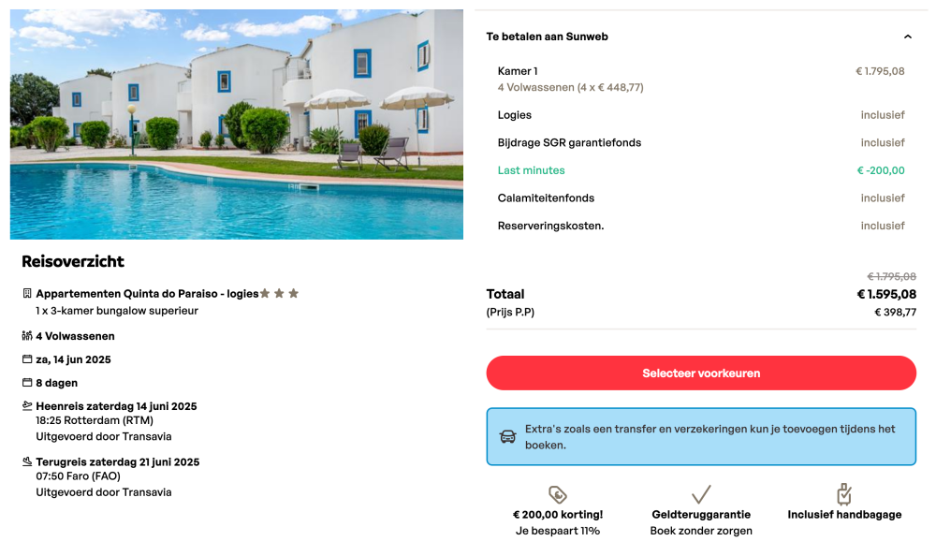Click the hotel building icon beside Appartementen Quinta
Screen dimensions: 936x556
pos(27,293)
